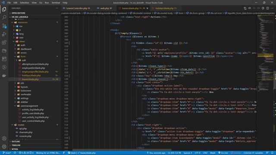Click the code minimap overview

click(265, 53)
